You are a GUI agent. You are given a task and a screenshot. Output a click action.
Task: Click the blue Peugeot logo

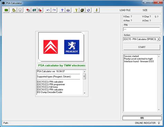pyautogui.click(x=72, y=47)
